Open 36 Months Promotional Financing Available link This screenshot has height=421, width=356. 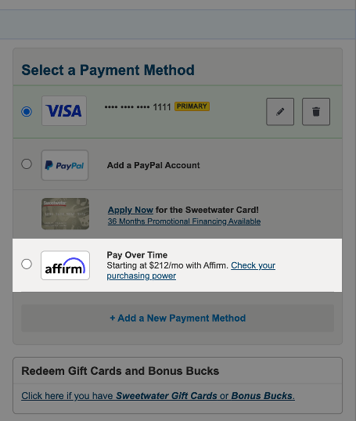(184, 221)
